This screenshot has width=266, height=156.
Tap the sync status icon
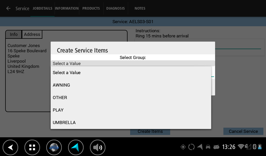(191, 147)
